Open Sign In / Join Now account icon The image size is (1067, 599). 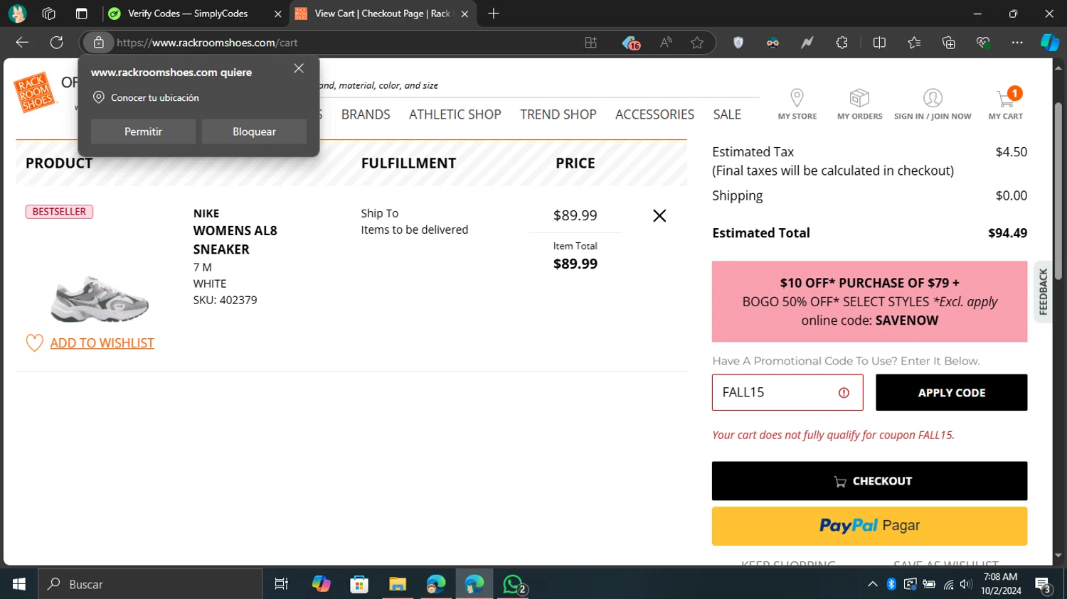[933, 97]
